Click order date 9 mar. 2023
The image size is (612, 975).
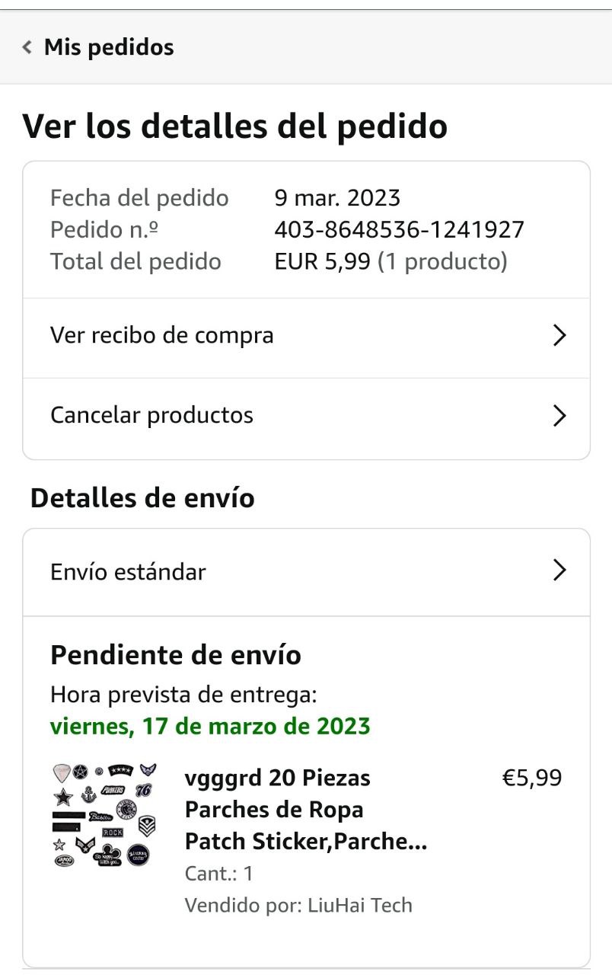pos(337,198)
